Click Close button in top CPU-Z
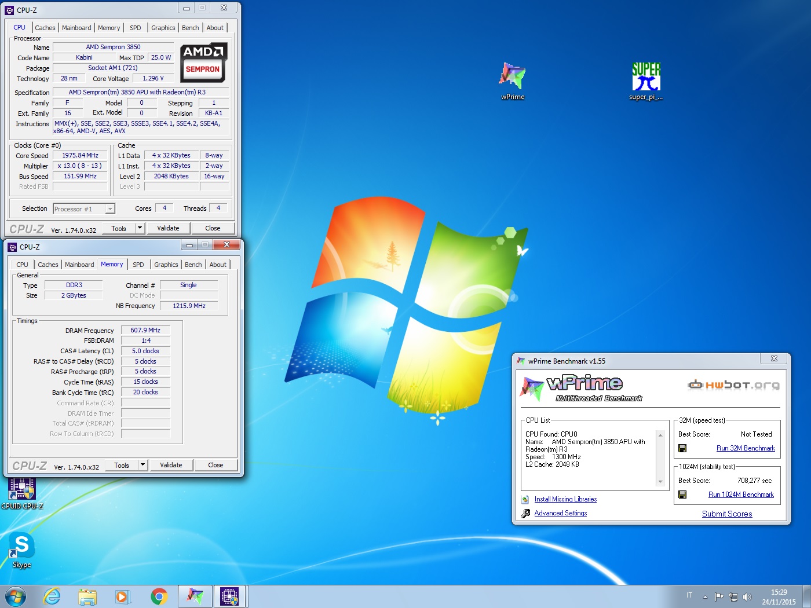 (213, 228)
